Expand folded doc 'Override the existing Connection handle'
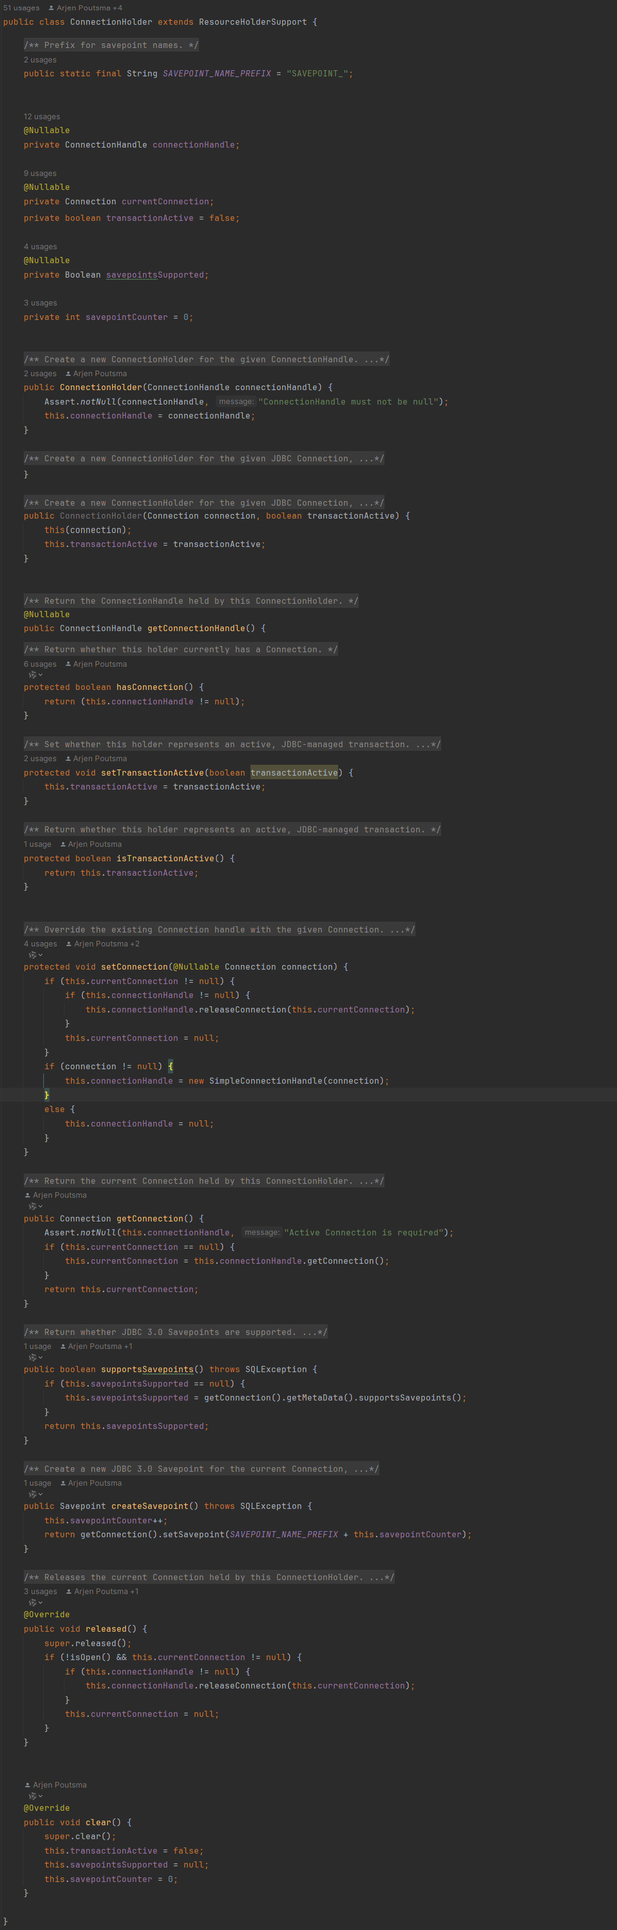Viewport: 617px width, 1930px height. [220, 930]
